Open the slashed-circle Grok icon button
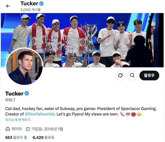This screenshot has height=142, width=165. tap(120, 75)
